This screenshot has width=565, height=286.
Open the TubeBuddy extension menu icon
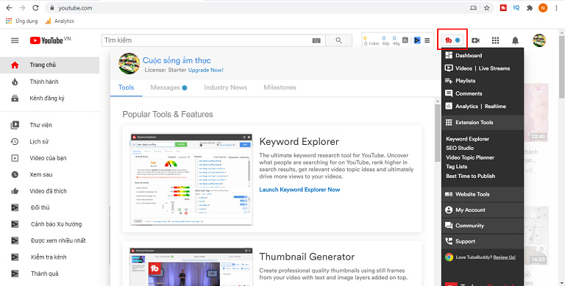[x=452, y=40]
